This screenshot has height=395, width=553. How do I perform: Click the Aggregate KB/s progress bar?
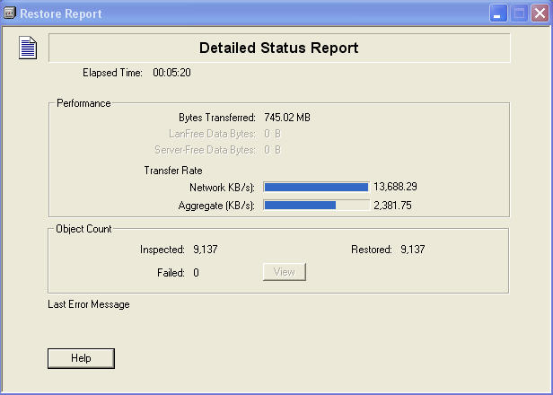pyautogui.click(x=315, y=205)
